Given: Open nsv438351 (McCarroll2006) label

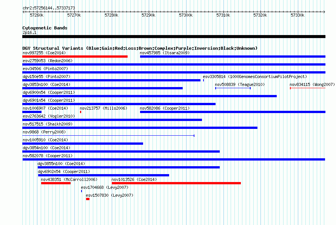Looking at the screenshot, I should [x=69, y=179].
